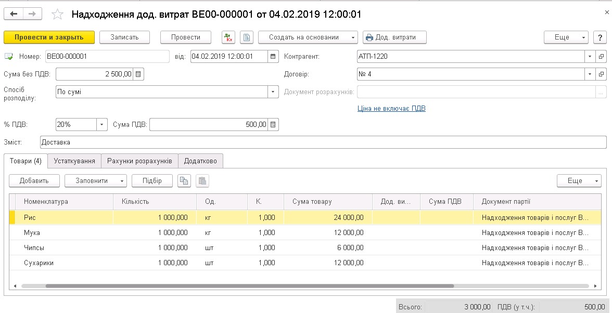Switch to Товари (4) tab
Viewport: 612px width, 313px height.
click(26, 161)
